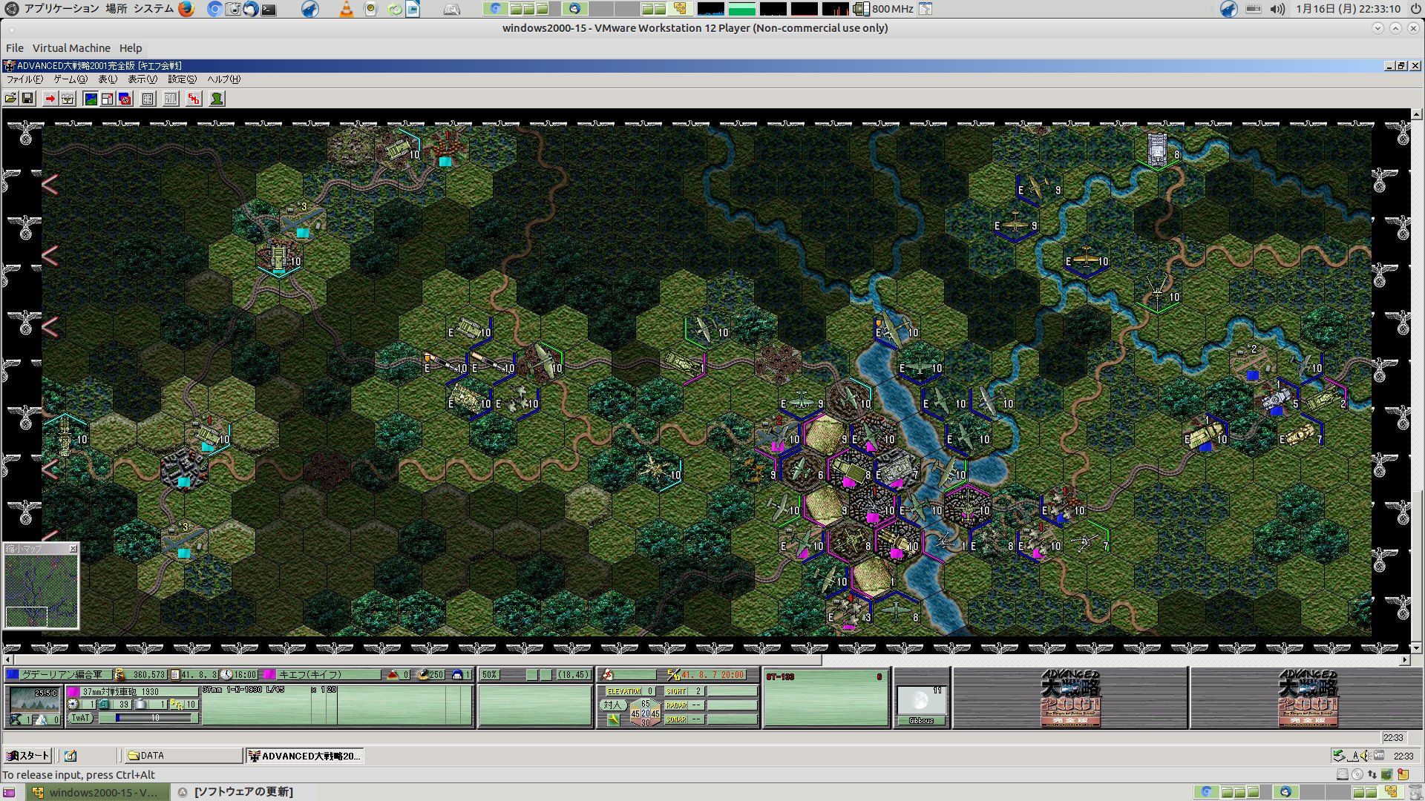Open the 場所 menu in the top panel
Image resolution: width=1425 pixels, height=801 pixels.
coord(116,9)
